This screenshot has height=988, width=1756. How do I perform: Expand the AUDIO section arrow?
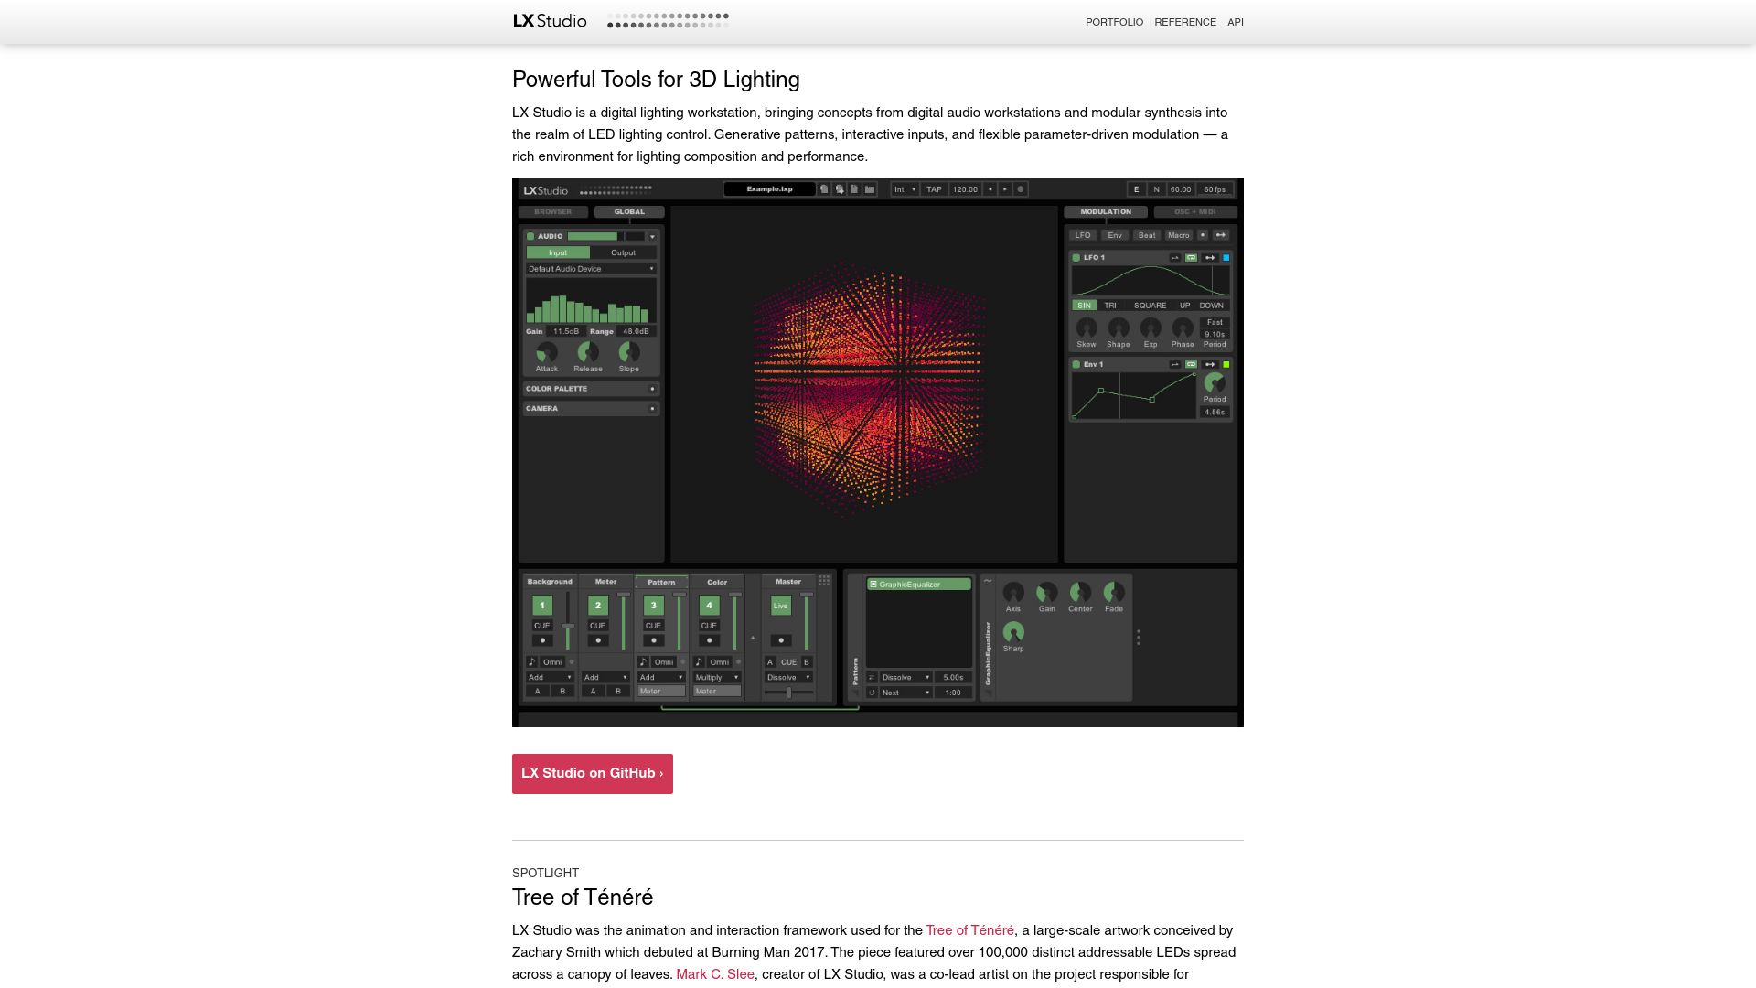click(652, 236)
